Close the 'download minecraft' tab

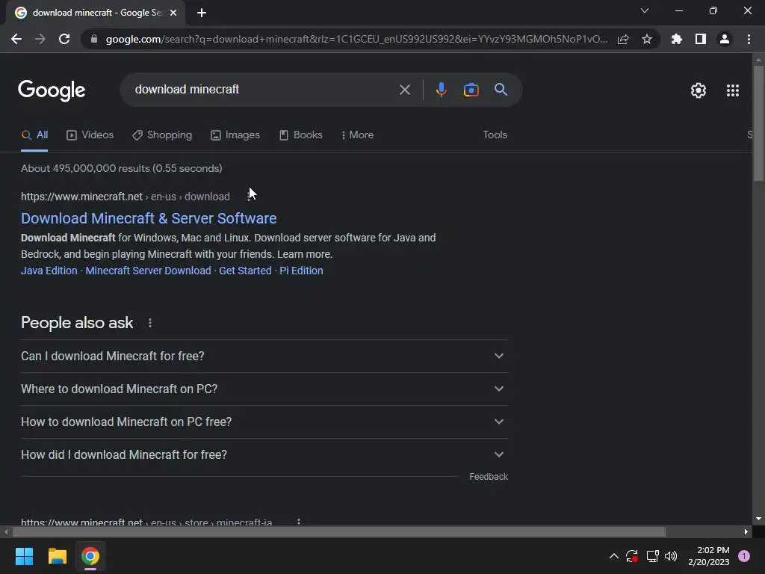173,13
